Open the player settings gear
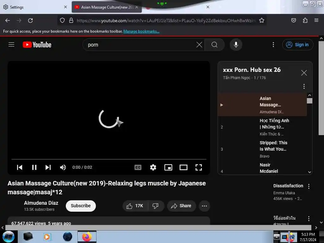This screenshot has width=324, height=243. tap(153, 167)
